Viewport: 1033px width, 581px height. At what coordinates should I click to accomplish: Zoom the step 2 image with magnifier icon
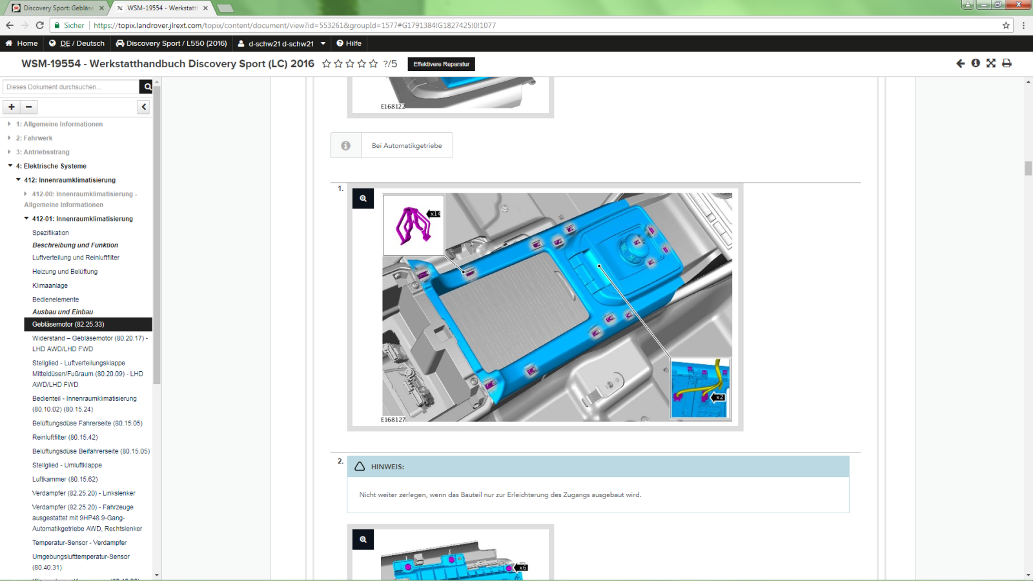363,540
